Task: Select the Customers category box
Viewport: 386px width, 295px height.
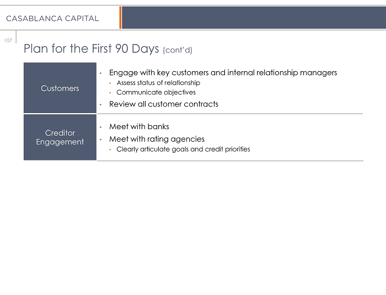Action: coord(60,88)
